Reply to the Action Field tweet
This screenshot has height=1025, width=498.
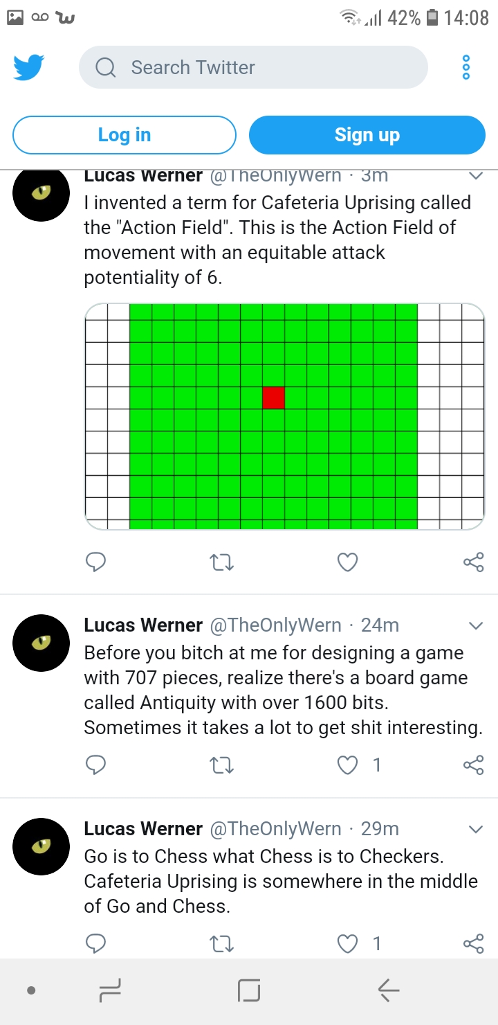pyautogui.click(x=95, y=562)
